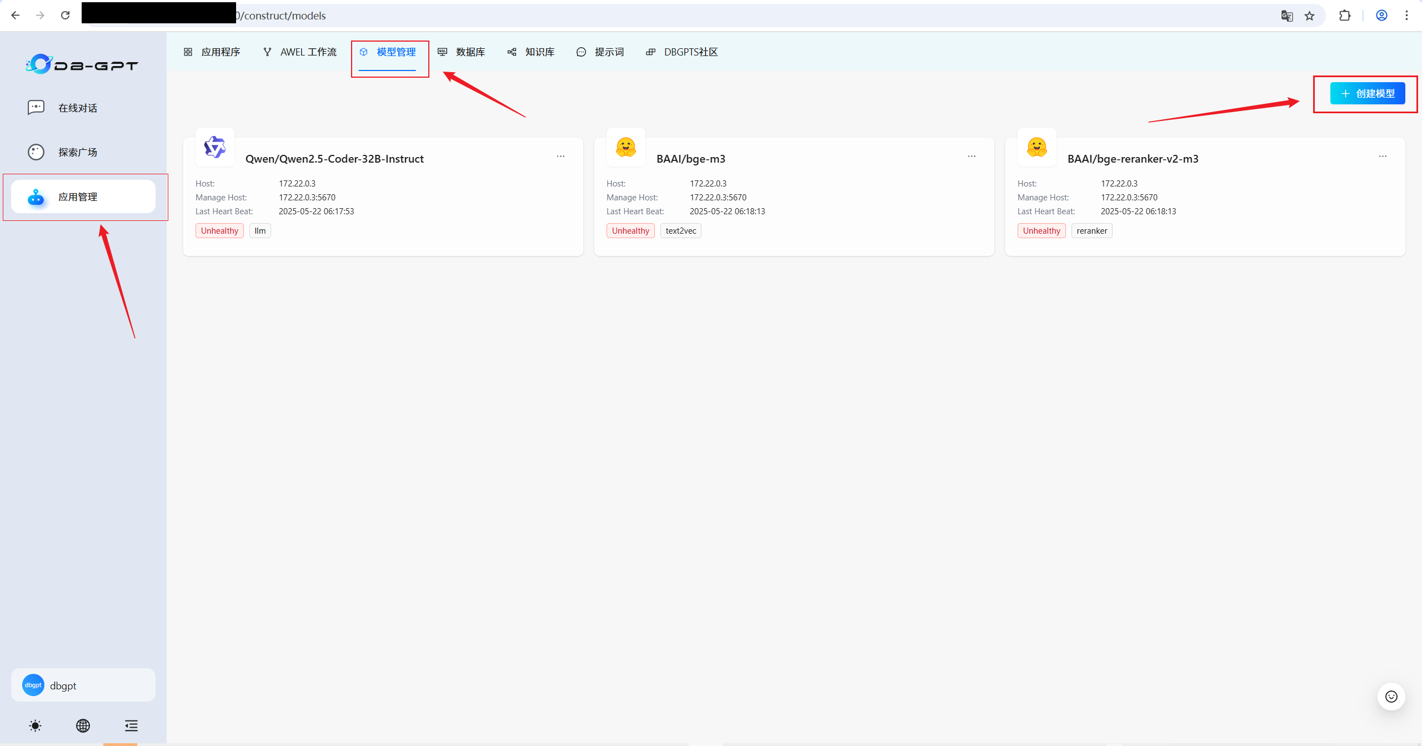Image resolution: width=1422 pixels, height=746 pixels.
Task: Switch to the 知识库 tab
Action: click(x=531, y=52)
